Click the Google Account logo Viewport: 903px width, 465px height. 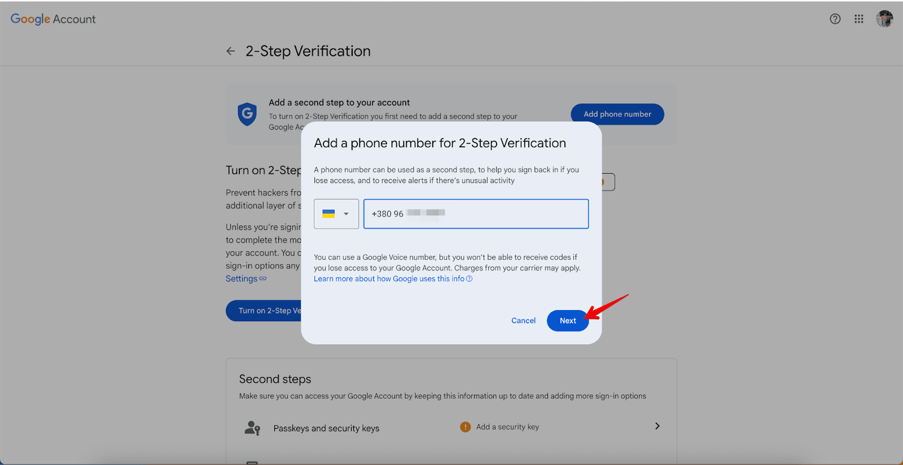tap(53, 19)
